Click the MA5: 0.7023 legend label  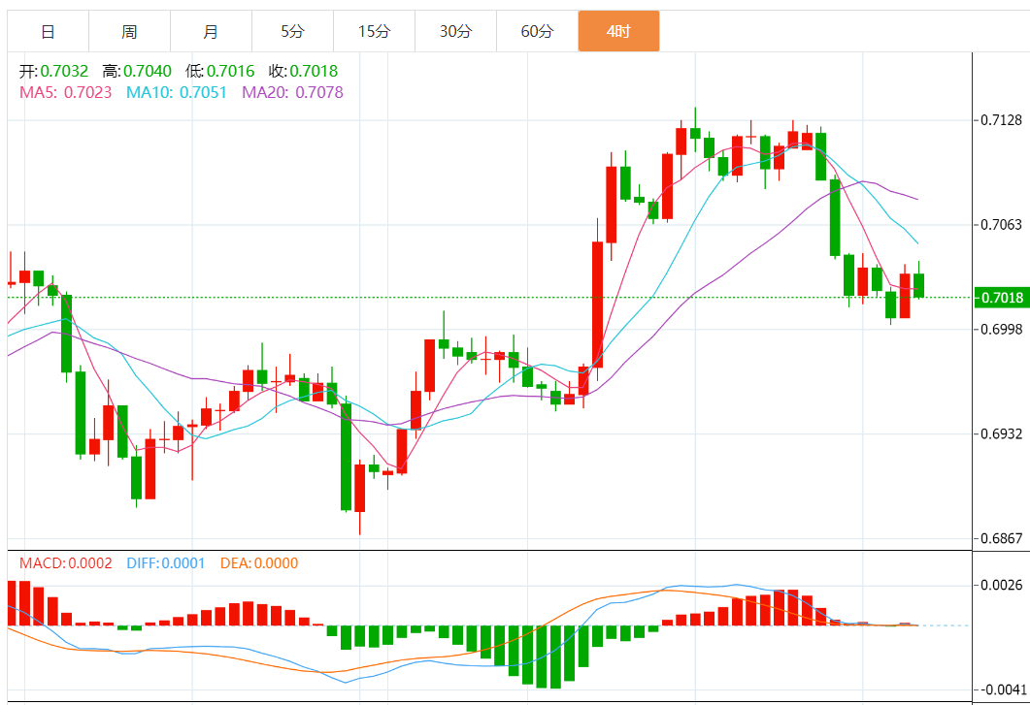click(x=66, y=92)
